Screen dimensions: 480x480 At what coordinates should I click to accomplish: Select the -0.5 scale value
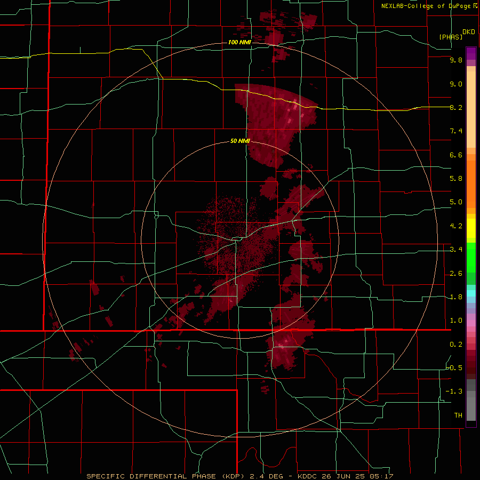(x=454, y=367)
